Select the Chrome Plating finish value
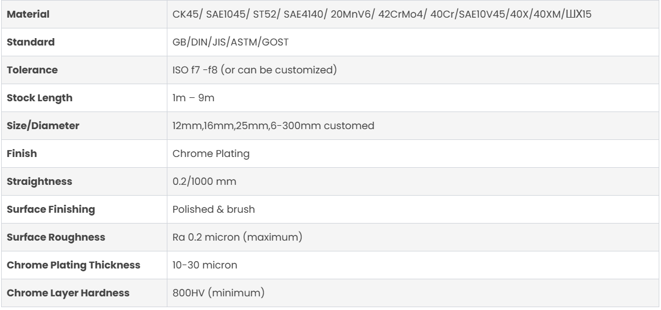 pos(203,154)
